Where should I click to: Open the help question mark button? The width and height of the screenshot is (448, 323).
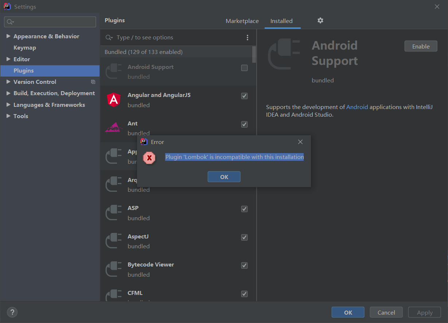click(x=12, y=312)
